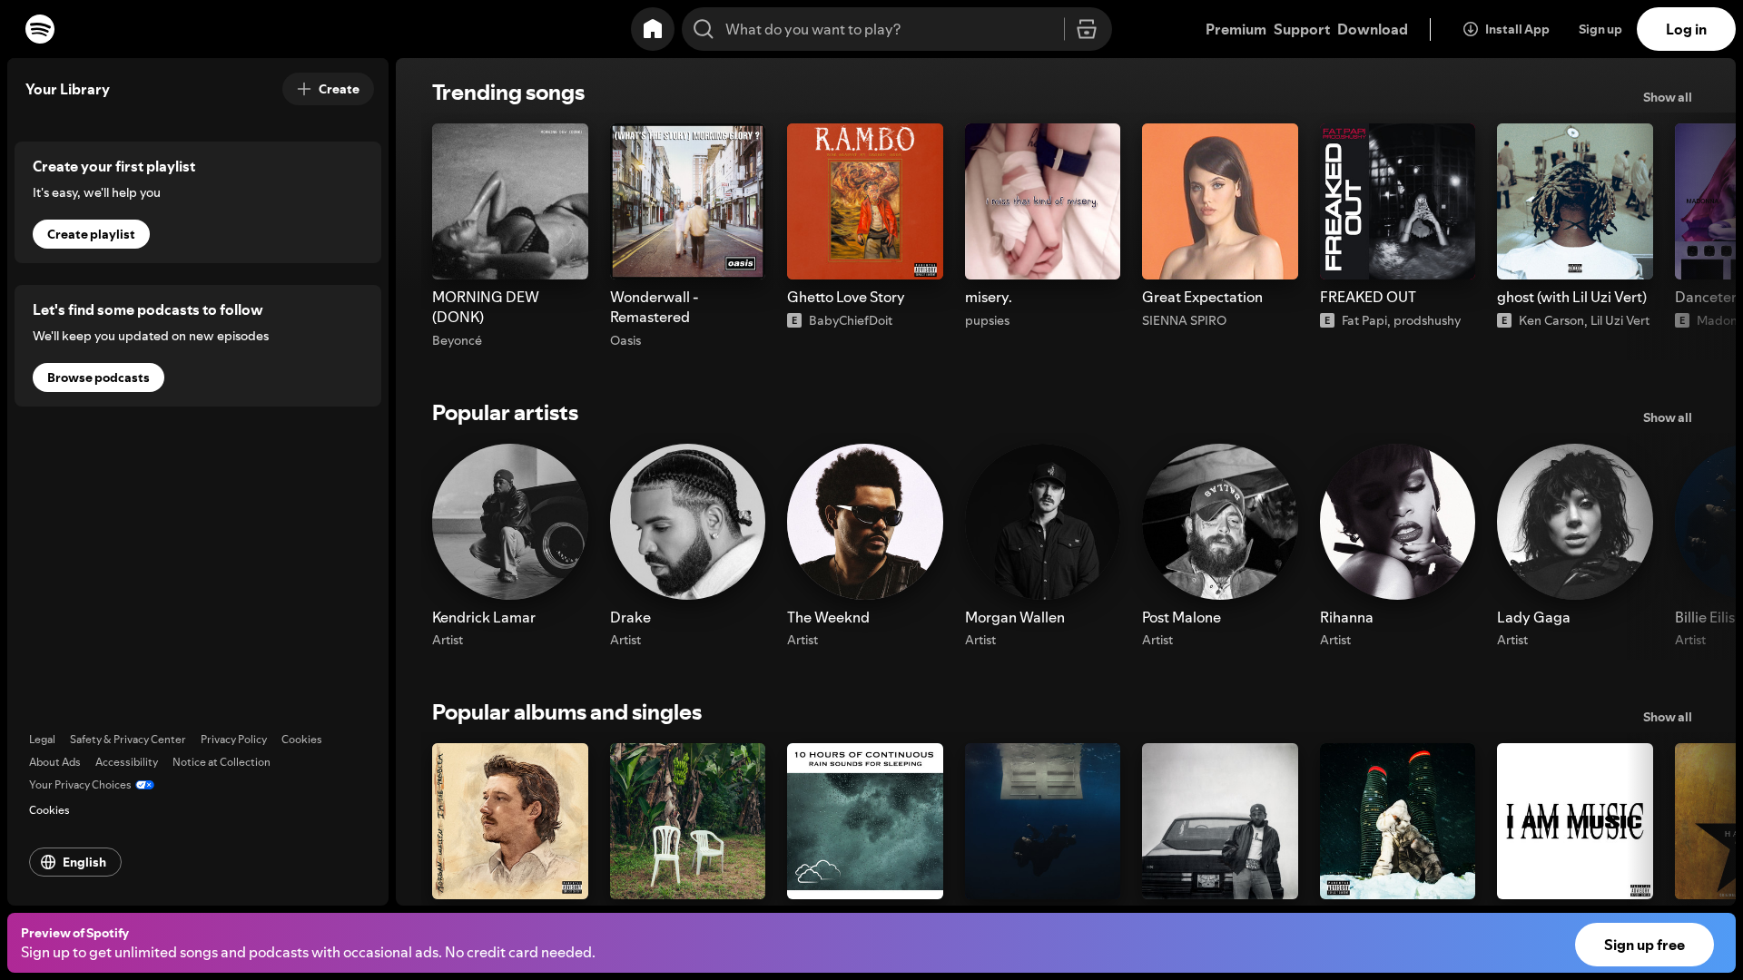Screen dimensions: 1743x980
Task: Click the Log in button
Action: click(x=1686, y=29)
